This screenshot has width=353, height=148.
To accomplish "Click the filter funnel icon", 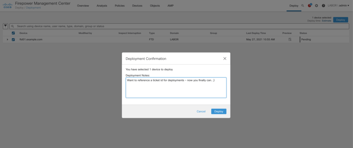I will [x=6, y=26].
